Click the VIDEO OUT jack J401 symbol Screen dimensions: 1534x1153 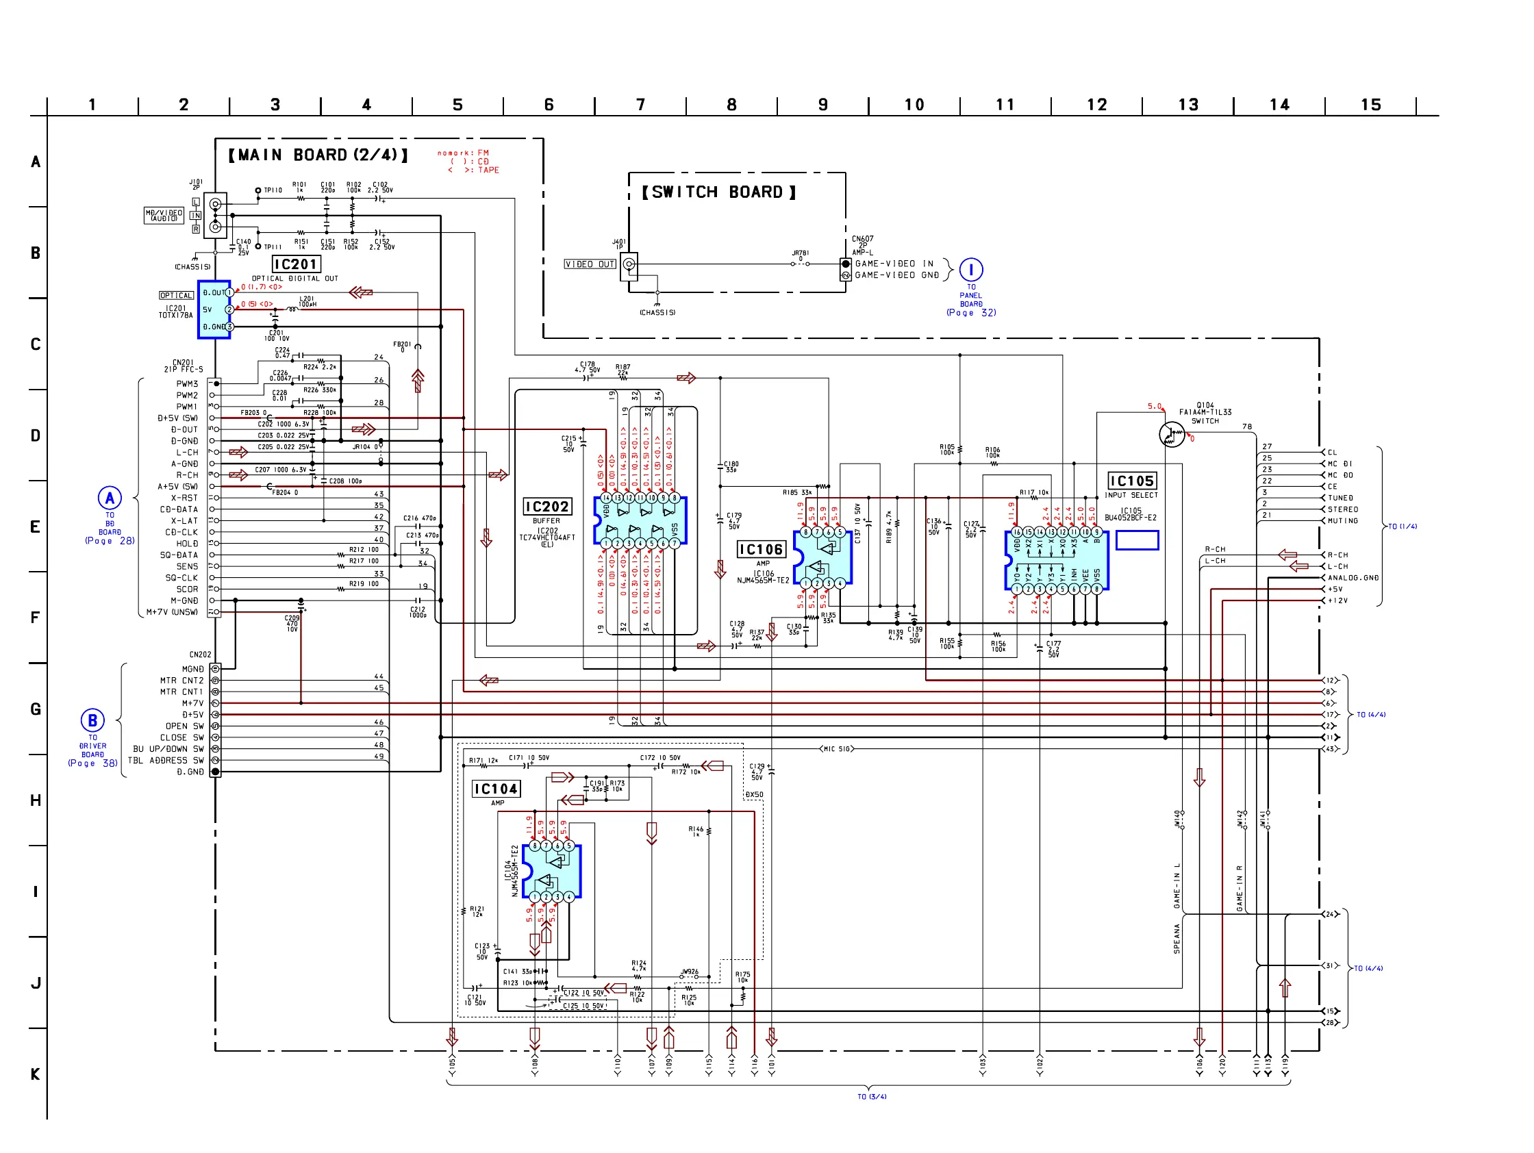[629, 265]
